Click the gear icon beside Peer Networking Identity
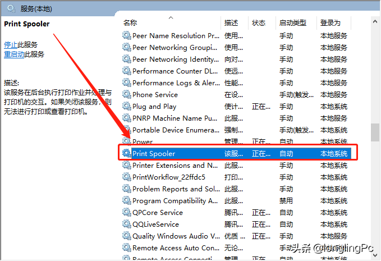This screenshot has height=261, width=381. coord(126,59)
